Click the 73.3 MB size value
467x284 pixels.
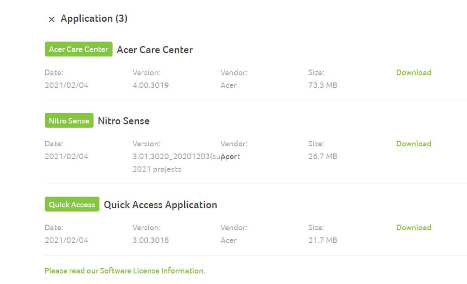[x=323, y=85]
